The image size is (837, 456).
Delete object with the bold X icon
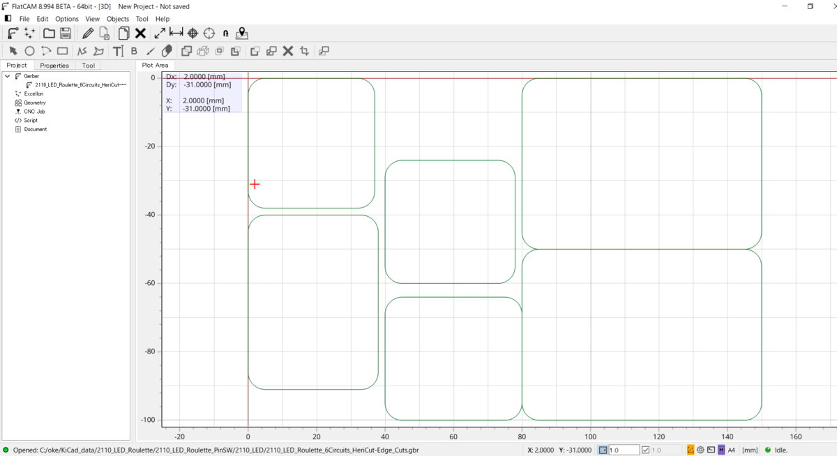(140, 33)
